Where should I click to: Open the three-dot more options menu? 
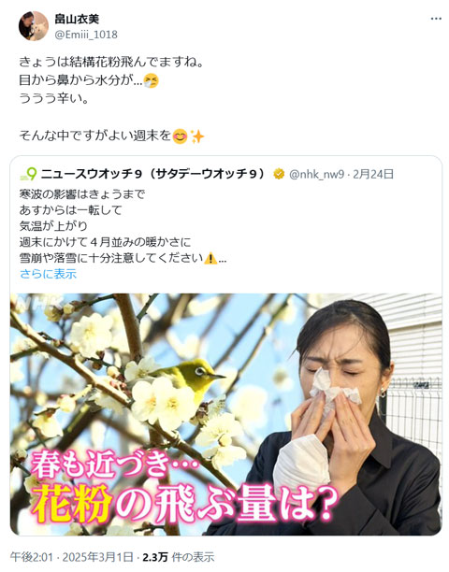tap(436, 19)
